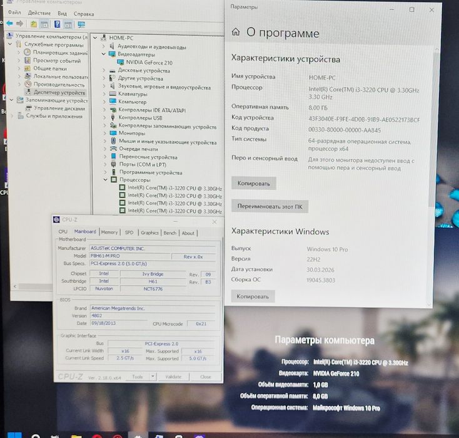The width and height of the screenshot is (459, 438).
Task: Click left arrow of Computer Management horizontal scrollbar
Action: (x=15, y=286)
